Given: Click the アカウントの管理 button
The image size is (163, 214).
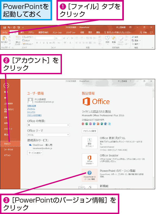Looking at the screenshot, I should pos(90,131).
